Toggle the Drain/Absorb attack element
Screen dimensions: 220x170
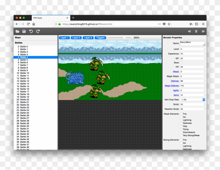[x=181, y=132]
